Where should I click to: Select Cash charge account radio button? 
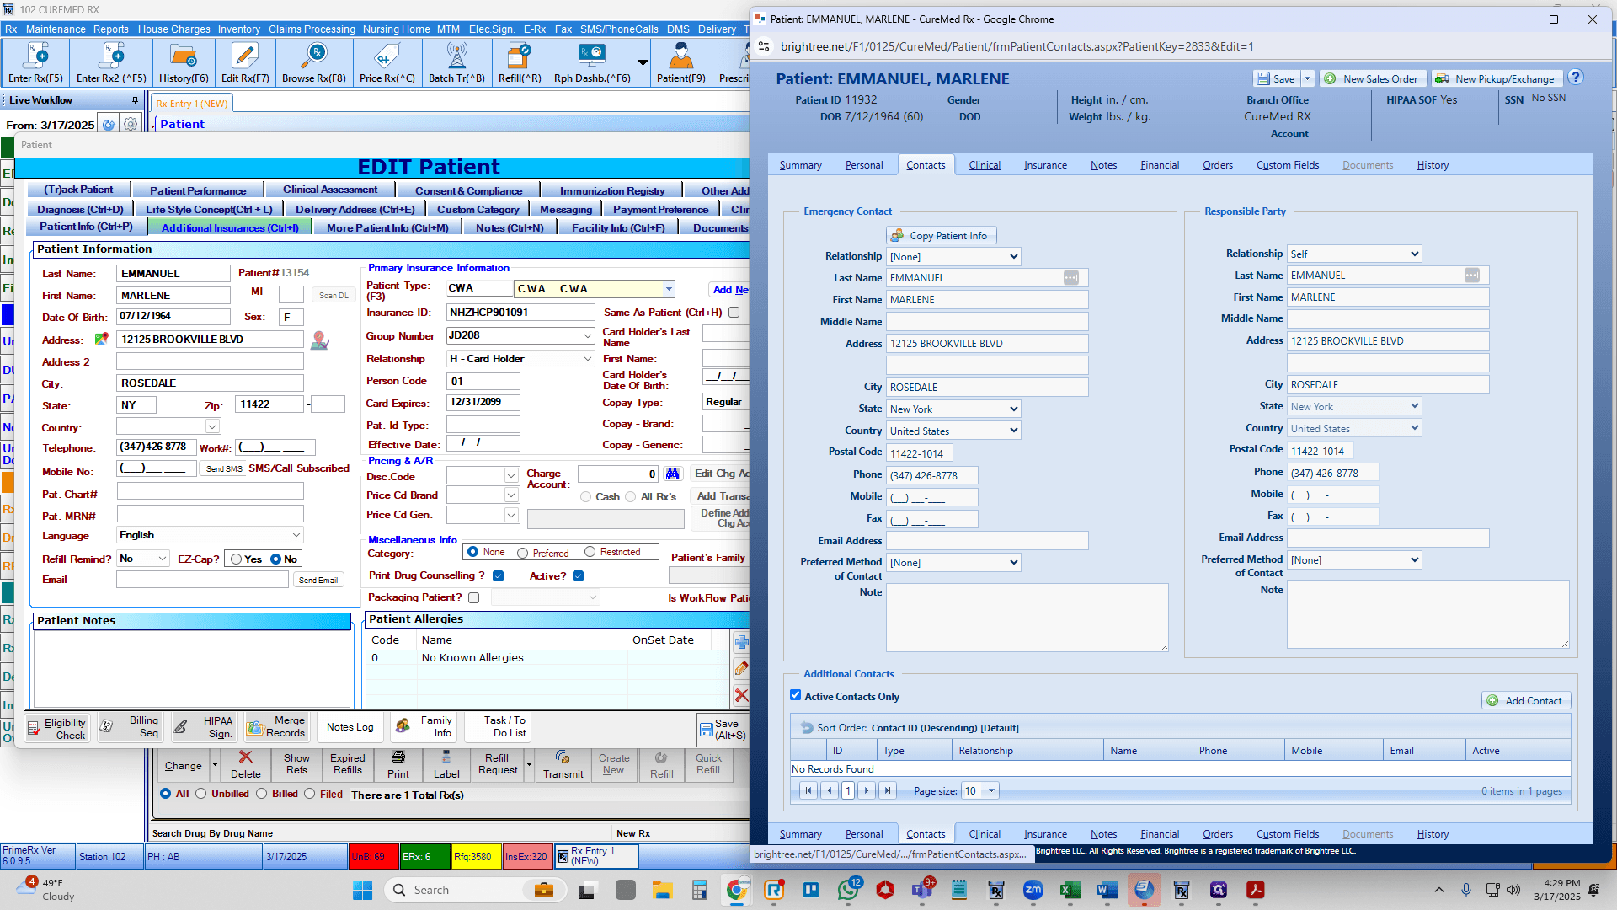coord(585,497)
